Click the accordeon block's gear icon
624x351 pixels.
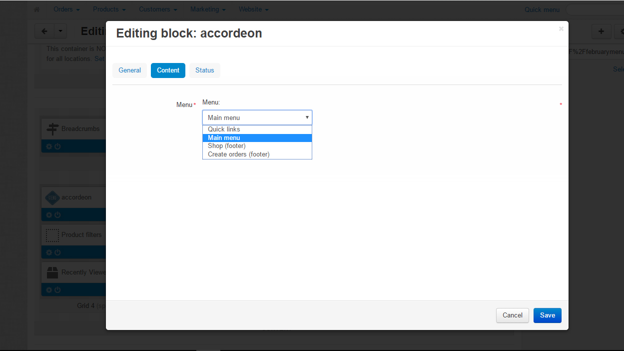tap(49, 215)
